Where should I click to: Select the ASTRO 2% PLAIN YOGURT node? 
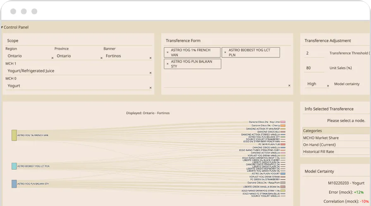click(283, 174)
